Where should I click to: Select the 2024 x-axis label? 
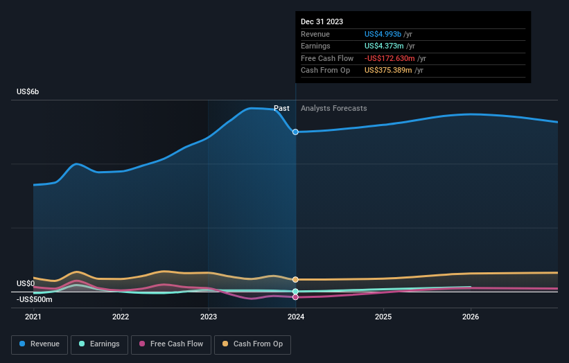click(296, 317)
